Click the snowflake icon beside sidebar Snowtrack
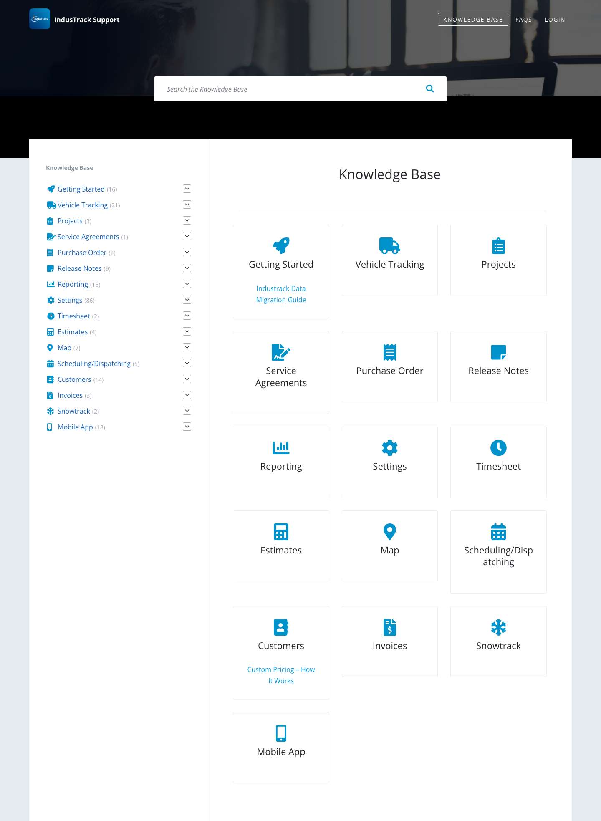Image resolution: width=601 pixels, height=821 pixels. tap(51, 411)
